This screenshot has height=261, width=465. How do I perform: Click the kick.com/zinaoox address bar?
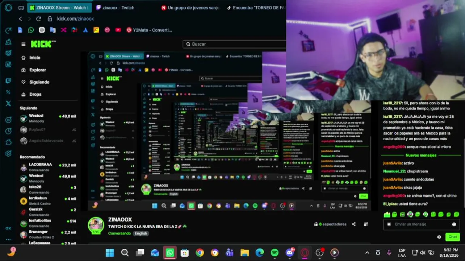[75, 19]
